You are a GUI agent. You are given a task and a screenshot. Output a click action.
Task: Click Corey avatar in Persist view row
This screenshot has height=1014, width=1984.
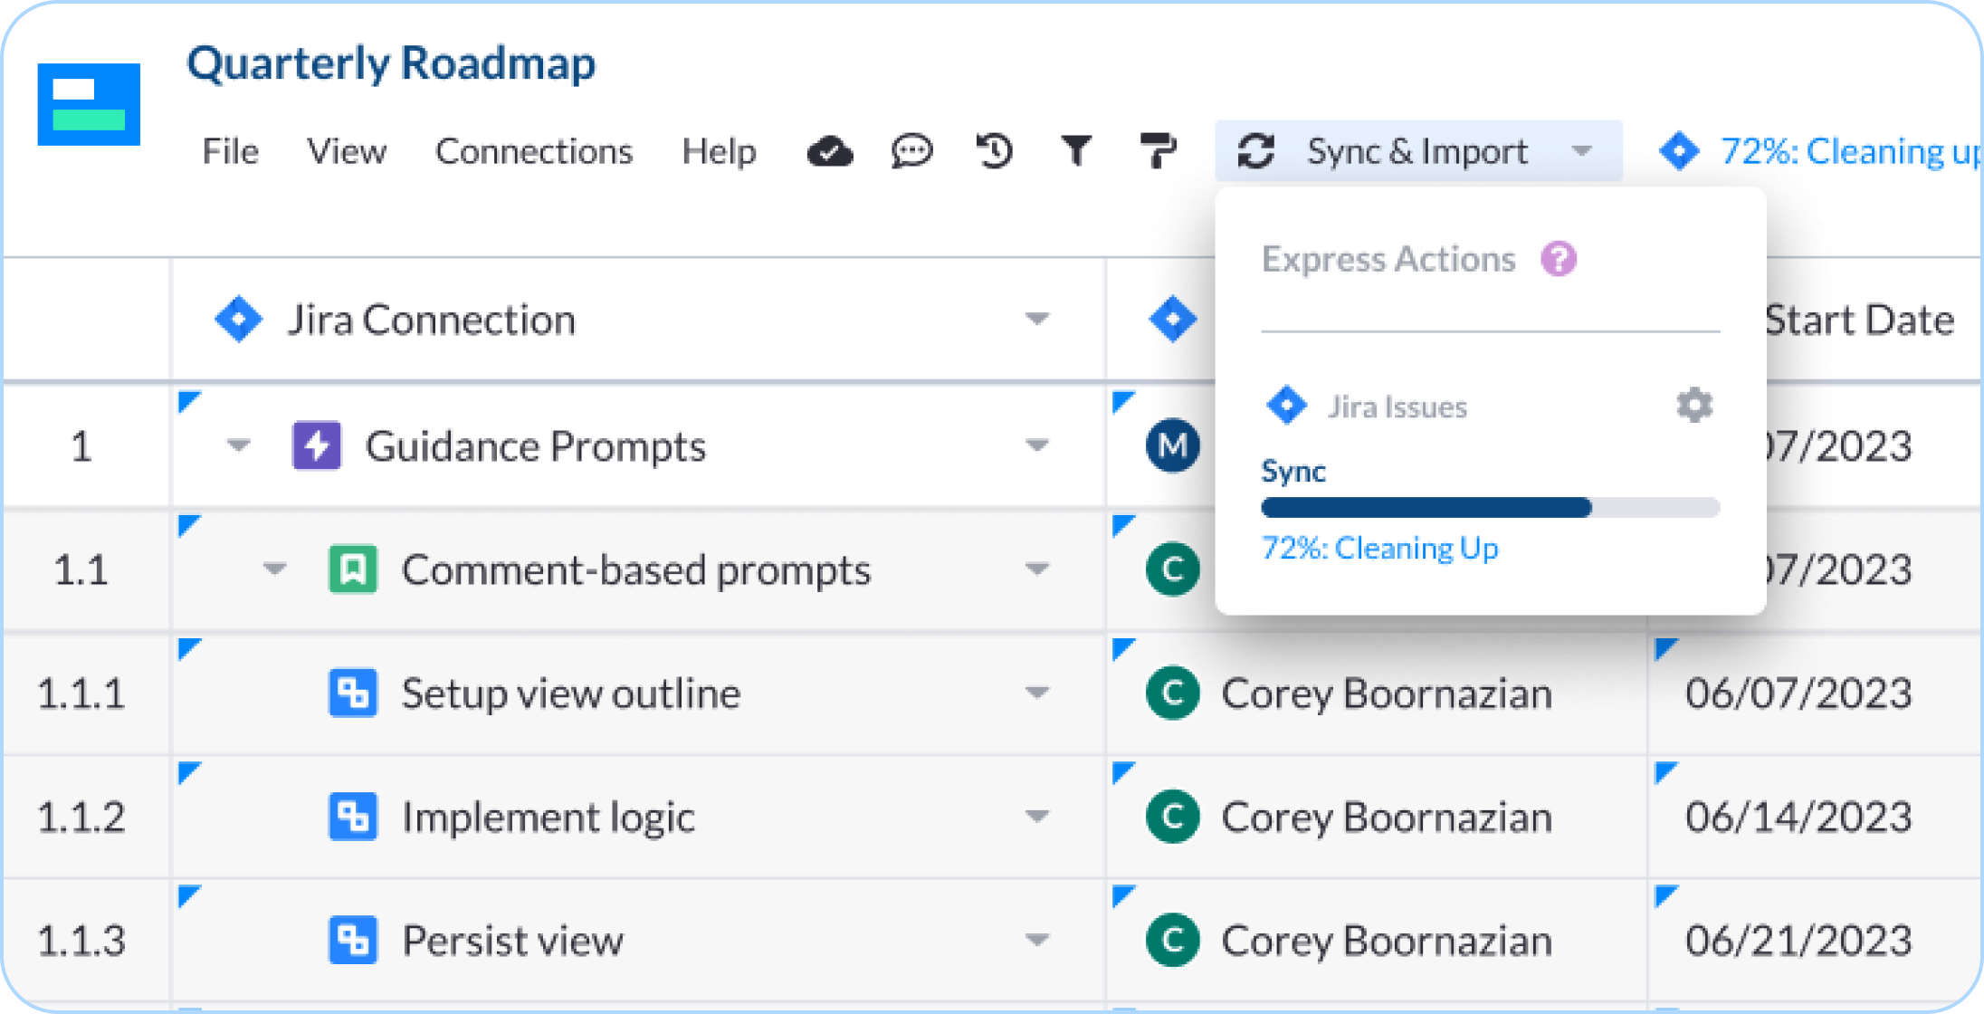click(1173, 940)
